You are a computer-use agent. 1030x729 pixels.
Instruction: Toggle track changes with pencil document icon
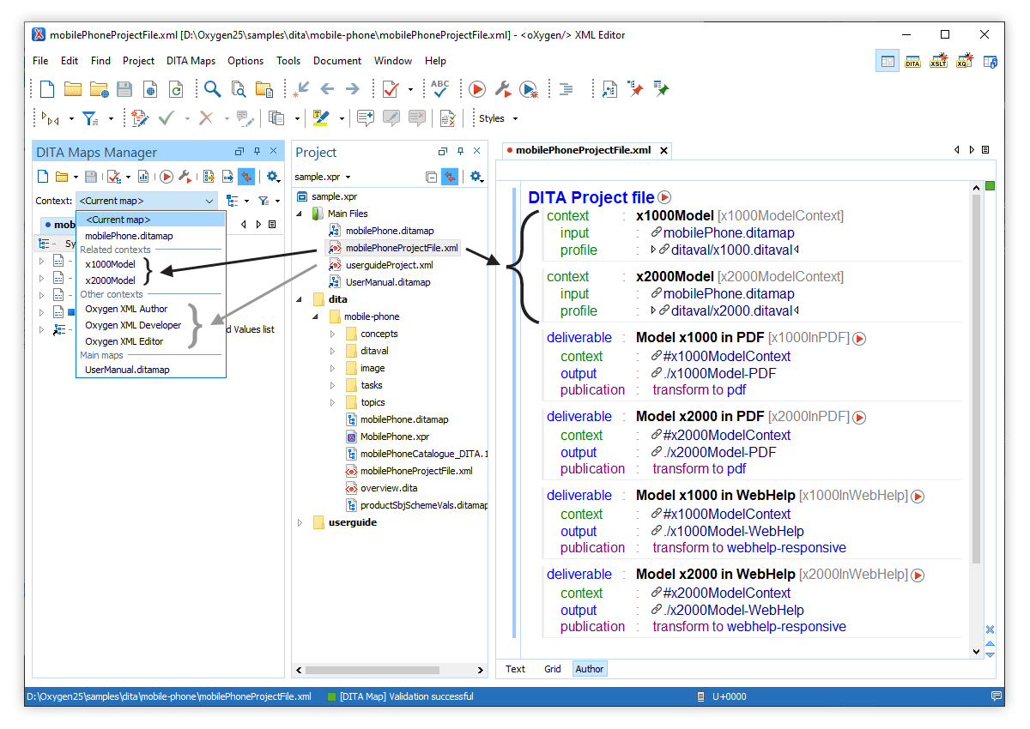140,118
